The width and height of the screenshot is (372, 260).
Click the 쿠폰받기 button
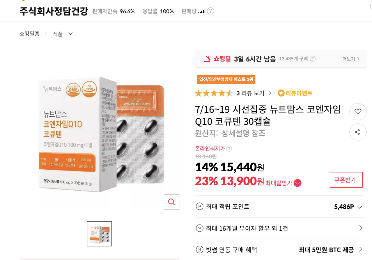coord(346,180)
